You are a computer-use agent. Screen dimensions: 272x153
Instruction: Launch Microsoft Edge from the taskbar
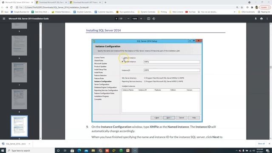pos(79,150)
